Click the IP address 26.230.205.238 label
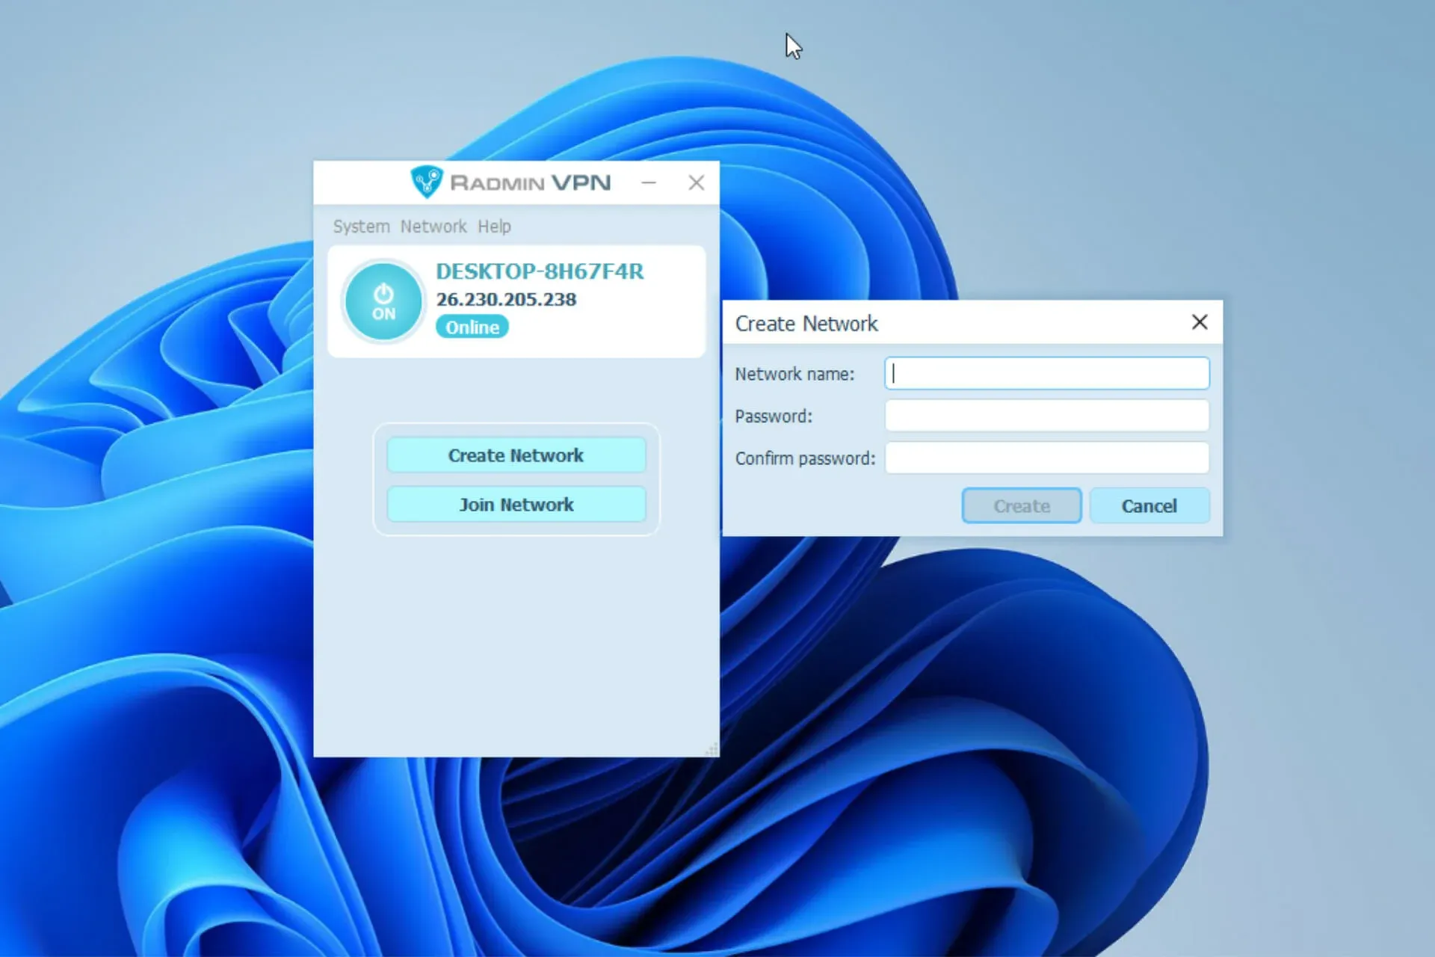This screenshot has width=1435, height=957. click(507, 299)
